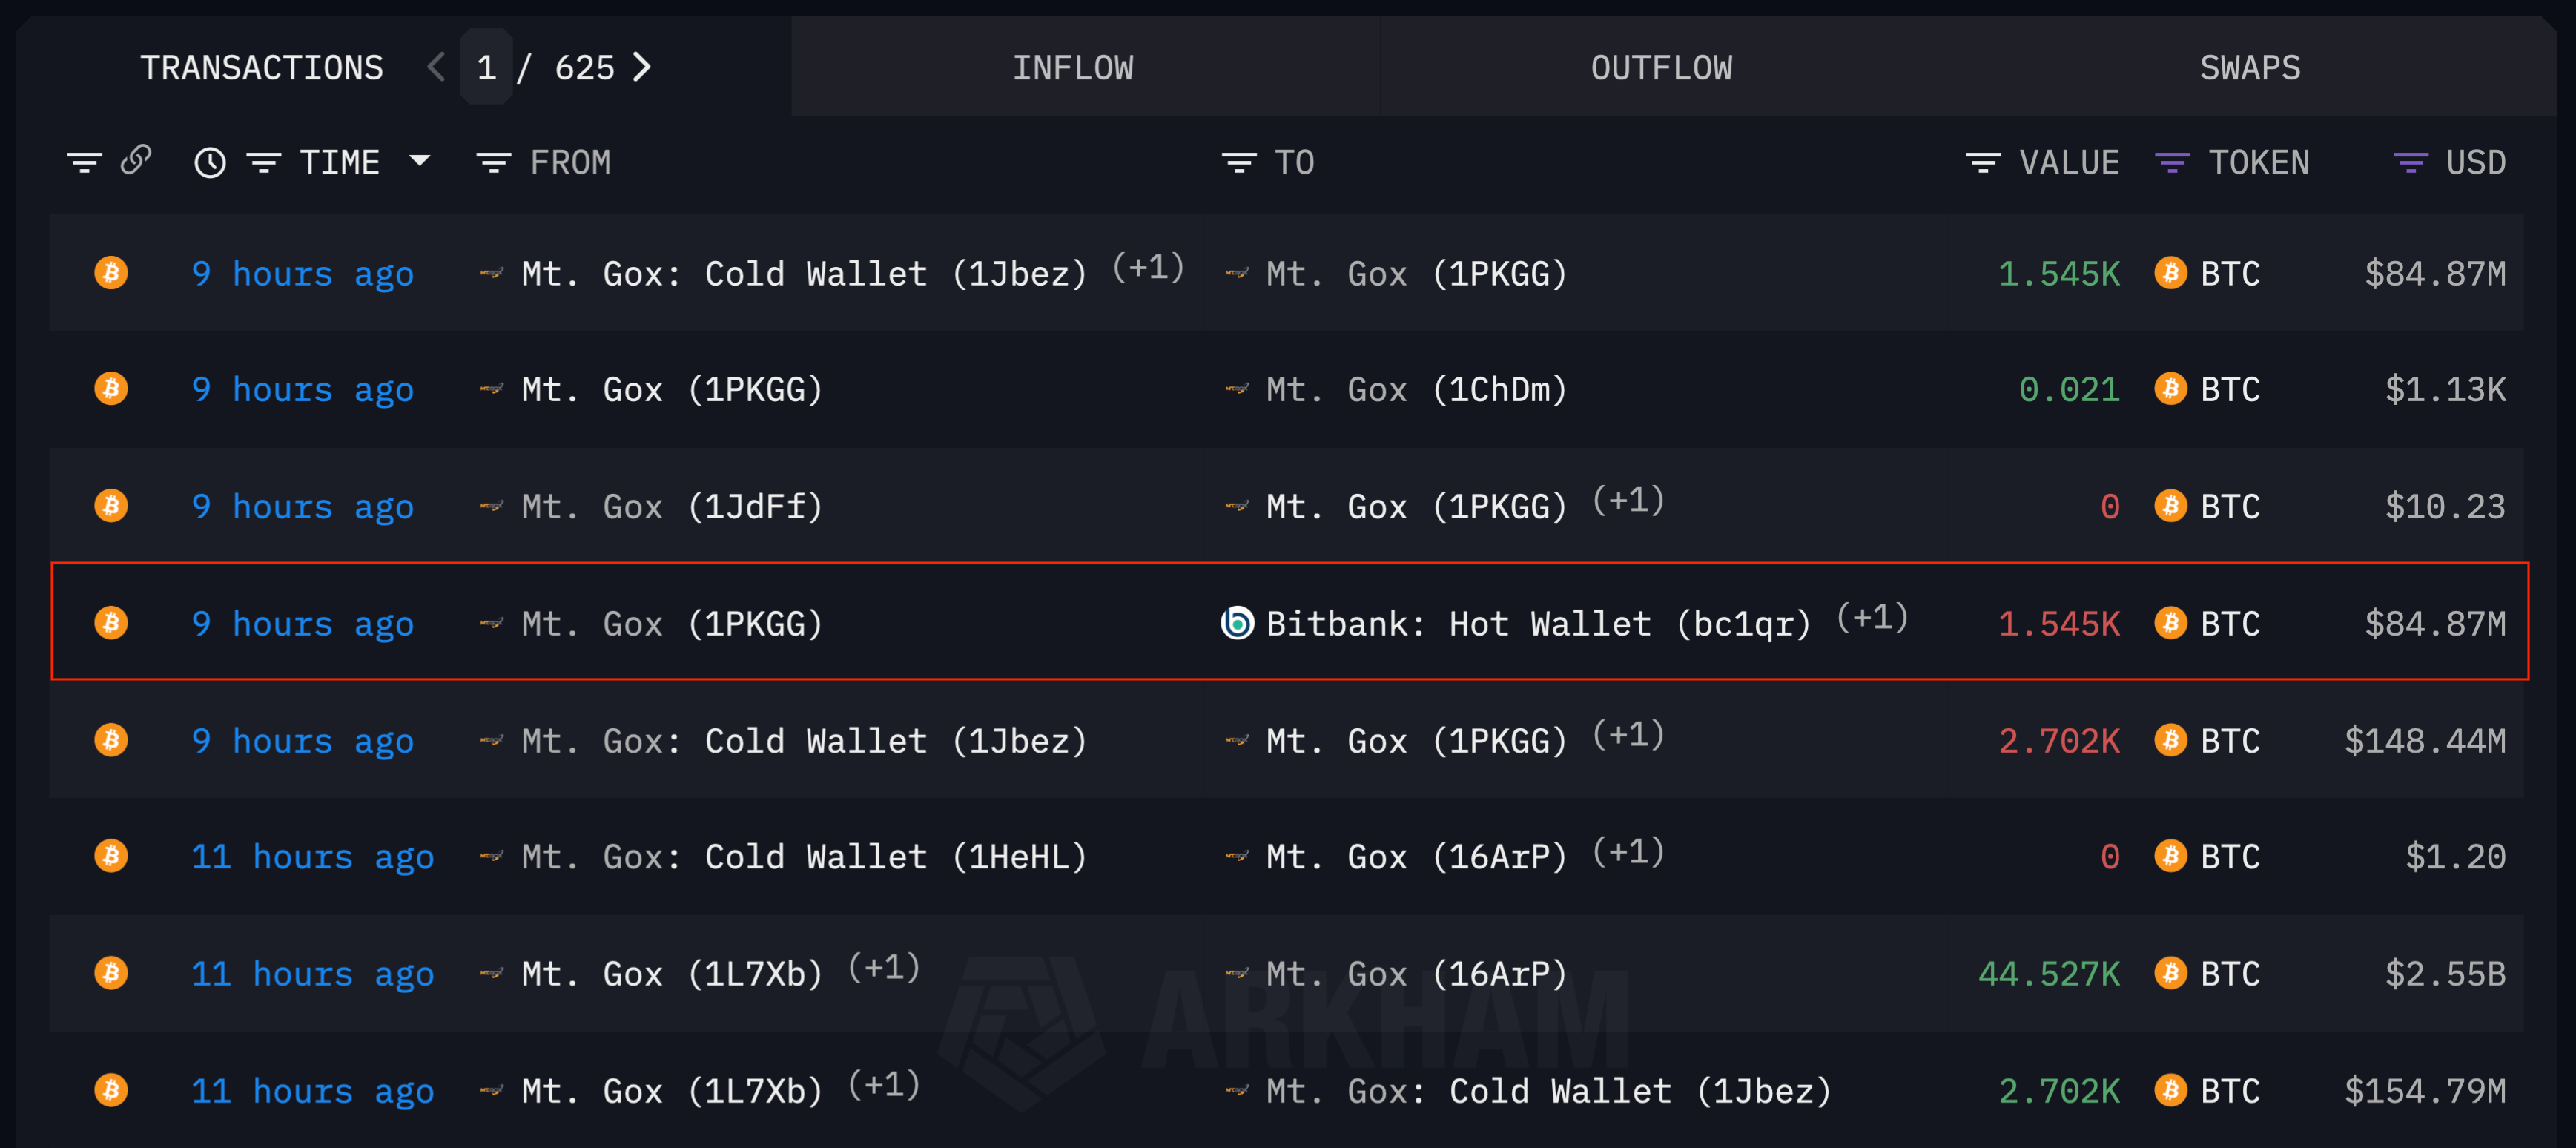Expand (+1) after Cold Wallet (1Jbez) sender
The width and height of the screenshot is (2576, 1148).
(1148, 268)
